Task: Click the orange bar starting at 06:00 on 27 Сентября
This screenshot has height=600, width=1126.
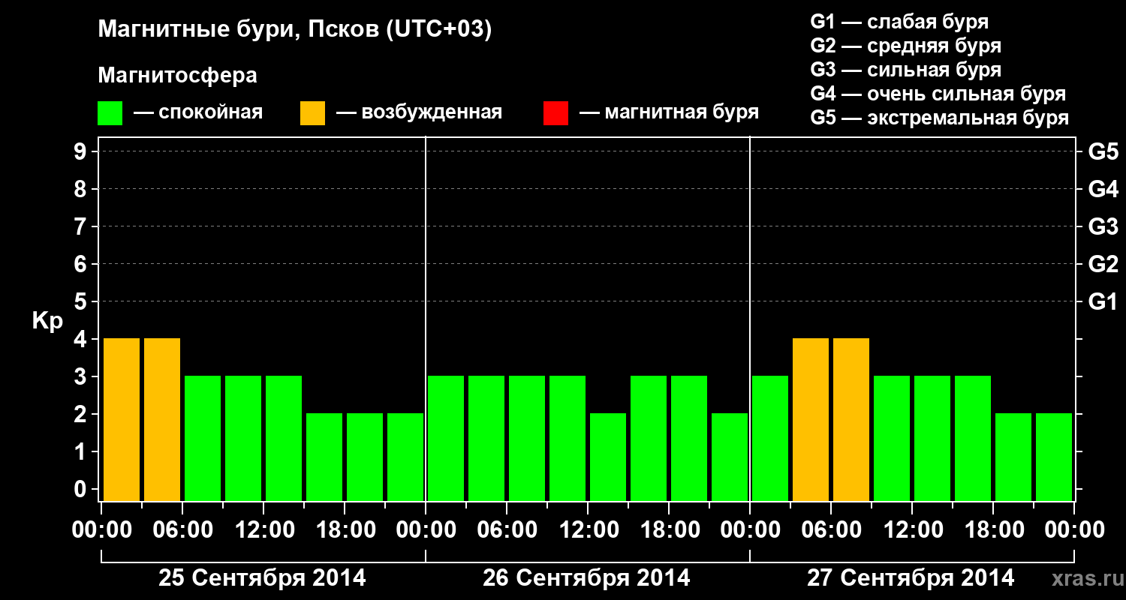Action: (851, 419)
